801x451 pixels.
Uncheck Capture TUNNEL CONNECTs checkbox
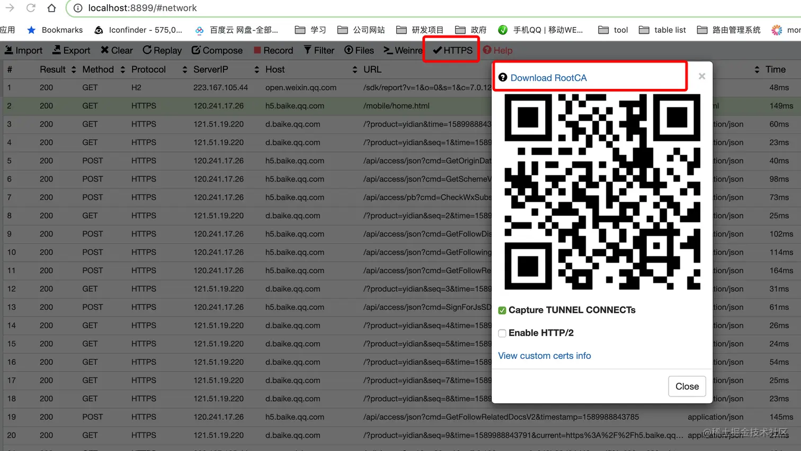[x=502, y=311]
